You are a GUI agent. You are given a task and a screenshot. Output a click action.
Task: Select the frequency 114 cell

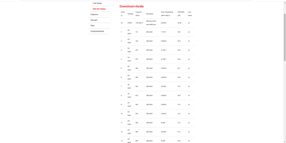[137, 32]
